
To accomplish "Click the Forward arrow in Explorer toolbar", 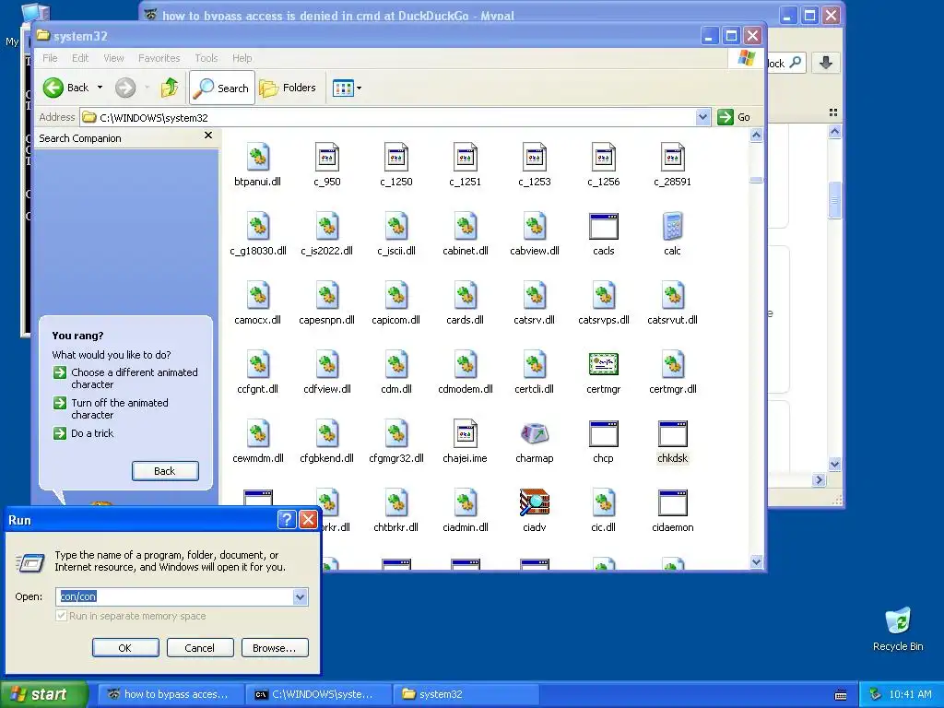I will 125,88.
